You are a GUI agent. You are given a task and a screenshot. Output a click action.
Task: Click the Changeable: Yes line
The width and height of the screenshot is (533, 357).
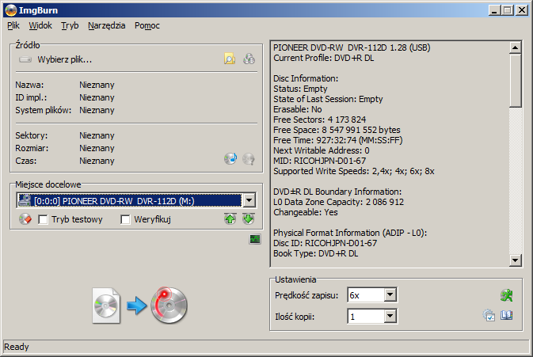click(x=306, y=212)
